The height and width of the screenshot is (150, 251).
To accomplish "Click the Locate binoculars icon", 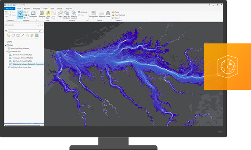I will click(108, 14).
